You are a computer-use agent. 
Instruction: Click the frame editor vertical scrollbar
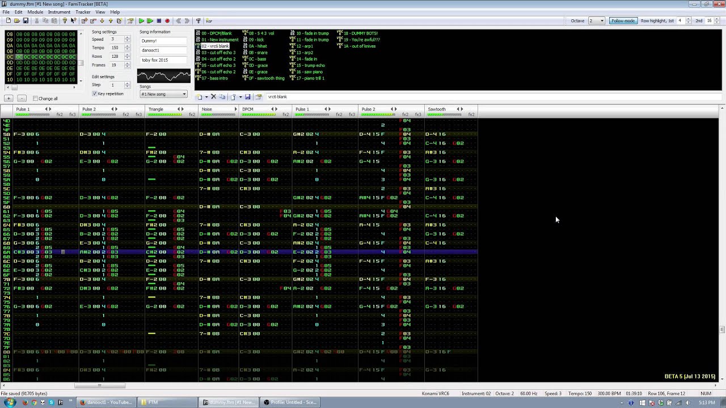click(x=81, y=57)
